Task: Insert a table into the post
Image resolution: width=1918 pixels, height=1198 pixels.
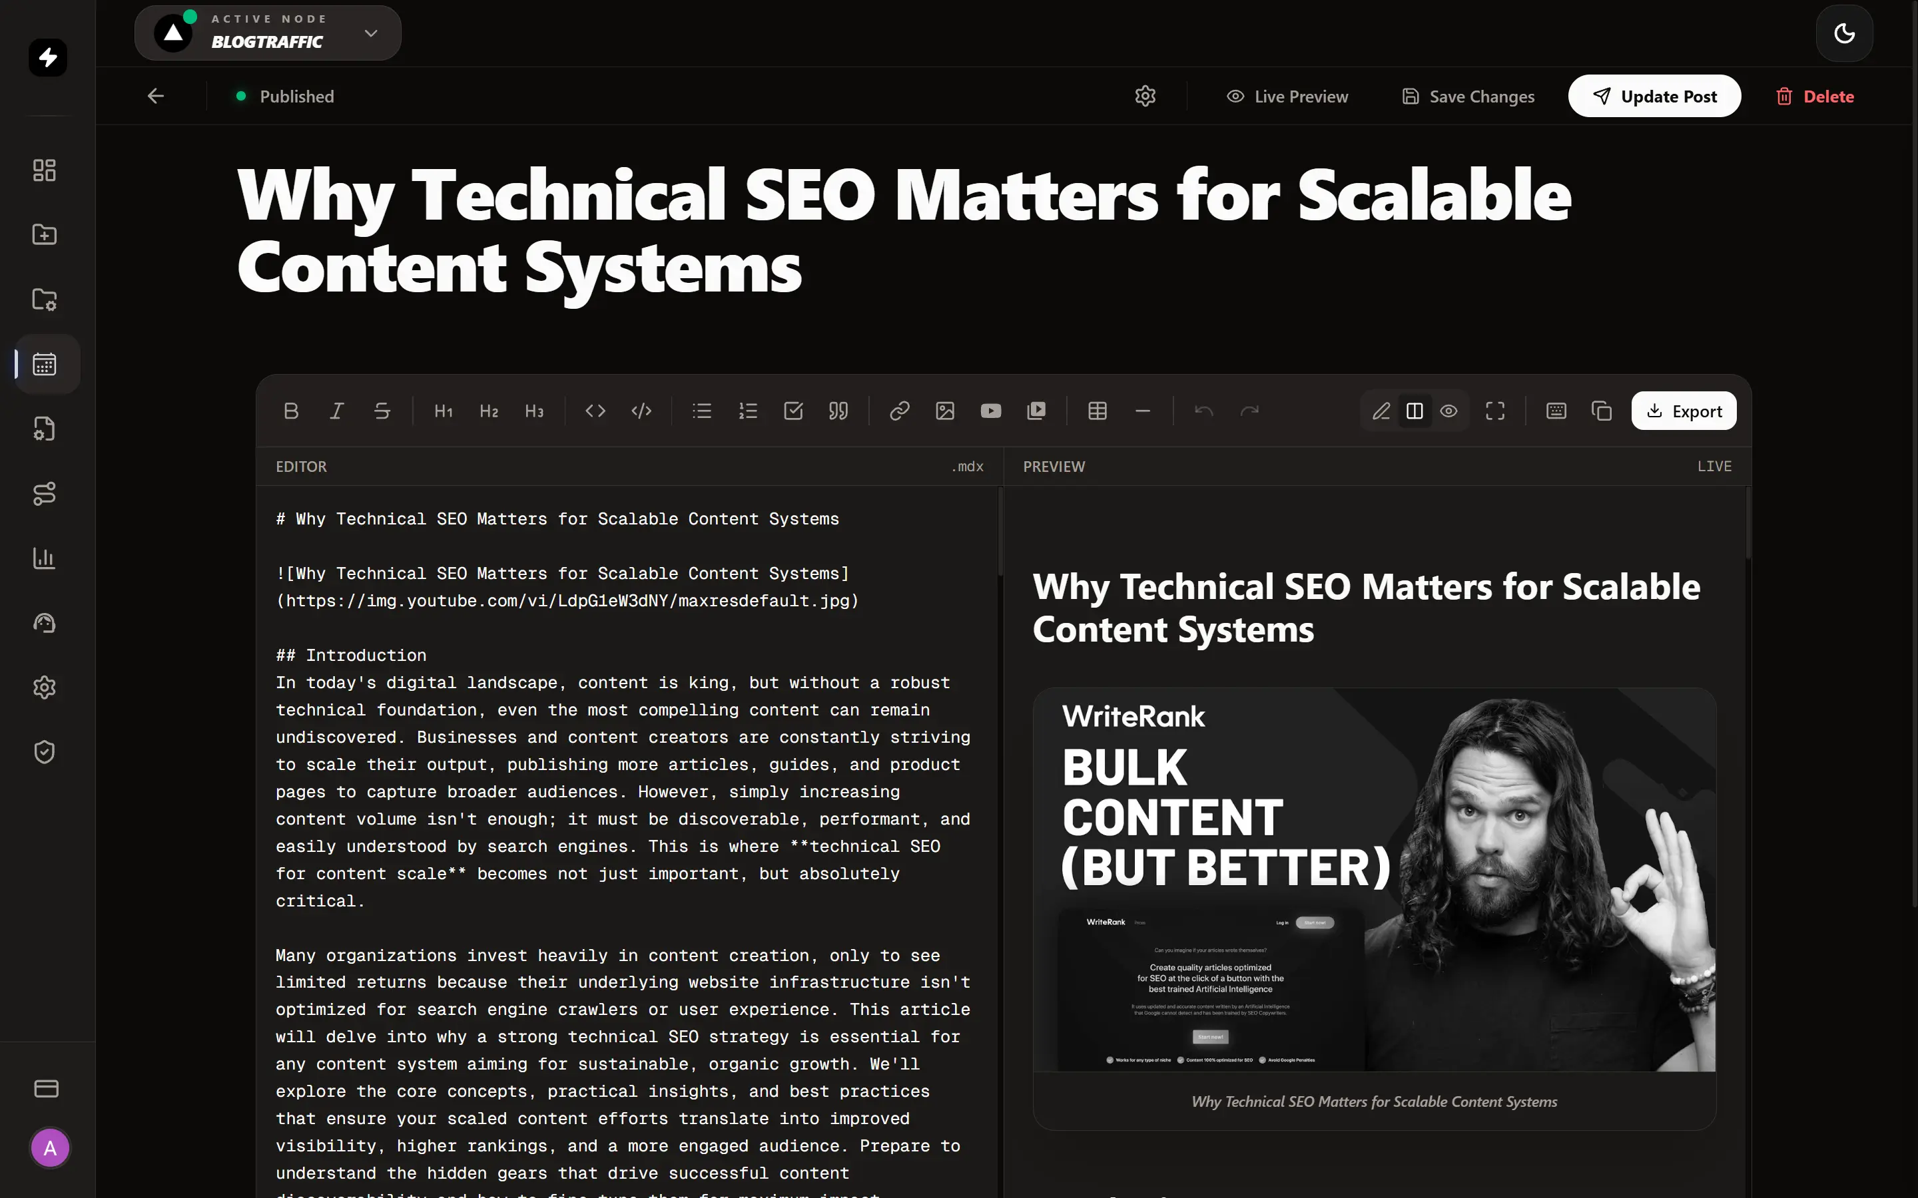Action: coord(1097,411)
